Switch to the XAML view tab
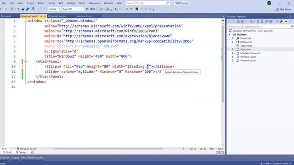This screenshot has width=294, height=165. pyautogui.click(x=7, y=153)
